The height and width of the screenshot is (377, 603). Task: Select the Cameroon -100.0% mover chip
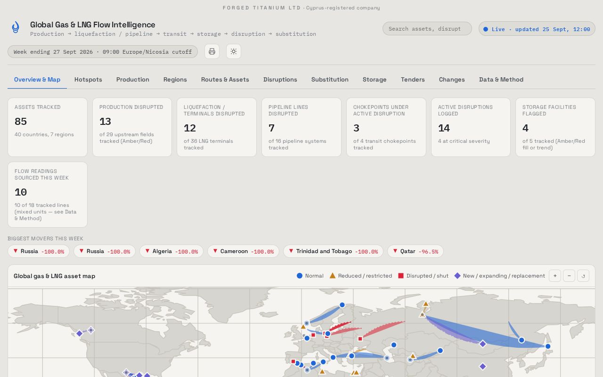(x=243, y=251)
